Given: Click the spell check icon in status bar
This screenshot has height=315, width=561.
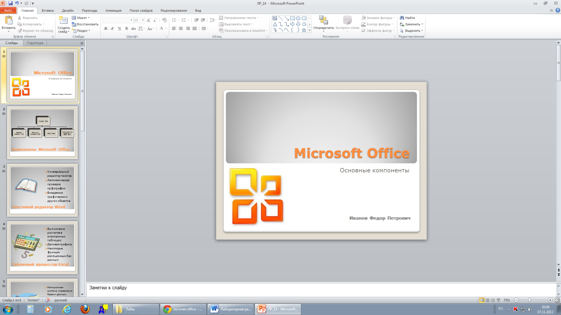Looking at the screenshot, I should click(x=47, y=300).
